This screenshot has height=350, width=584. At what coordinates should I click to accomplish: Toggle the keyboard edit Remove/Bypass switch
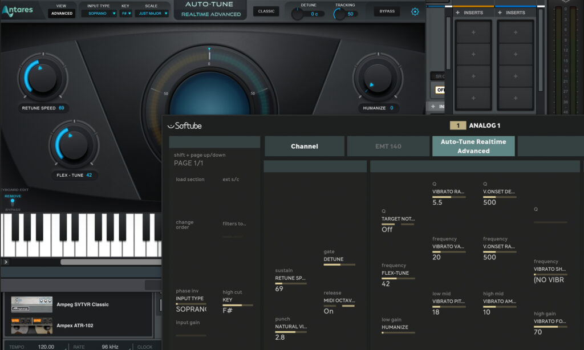pyautogui.click(x=13, y=202)
